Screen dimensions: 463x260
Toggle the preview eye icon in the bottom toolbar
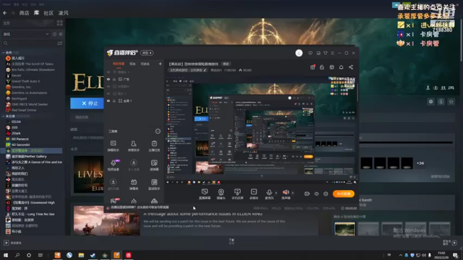click(316, 194)
